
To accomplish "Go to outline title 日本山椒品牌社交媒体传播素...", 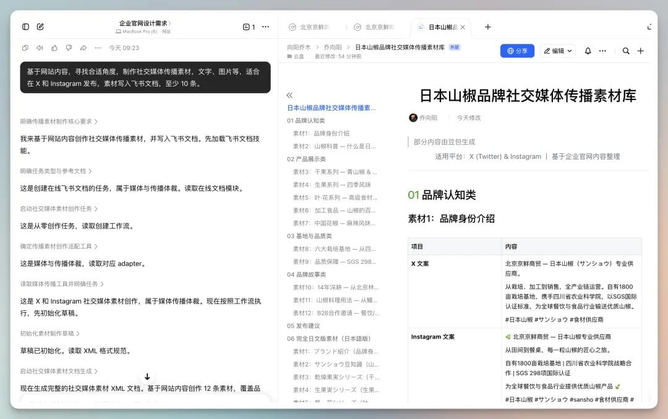I will 332,108.
